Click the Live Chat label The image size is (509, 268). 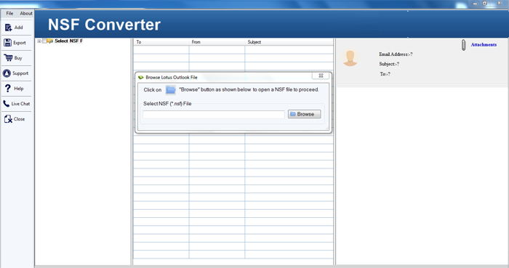(20, 104)
